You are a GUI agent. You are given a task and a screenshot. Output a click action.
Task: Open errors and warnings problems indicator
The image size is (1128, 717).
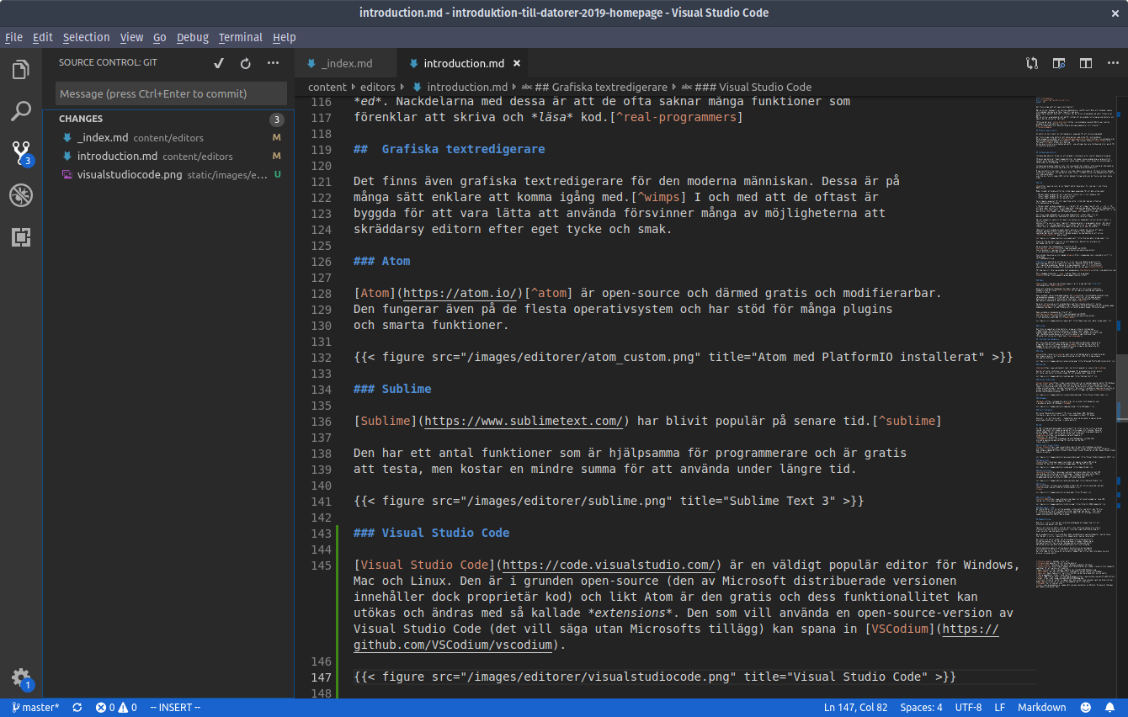click(116, 708)
